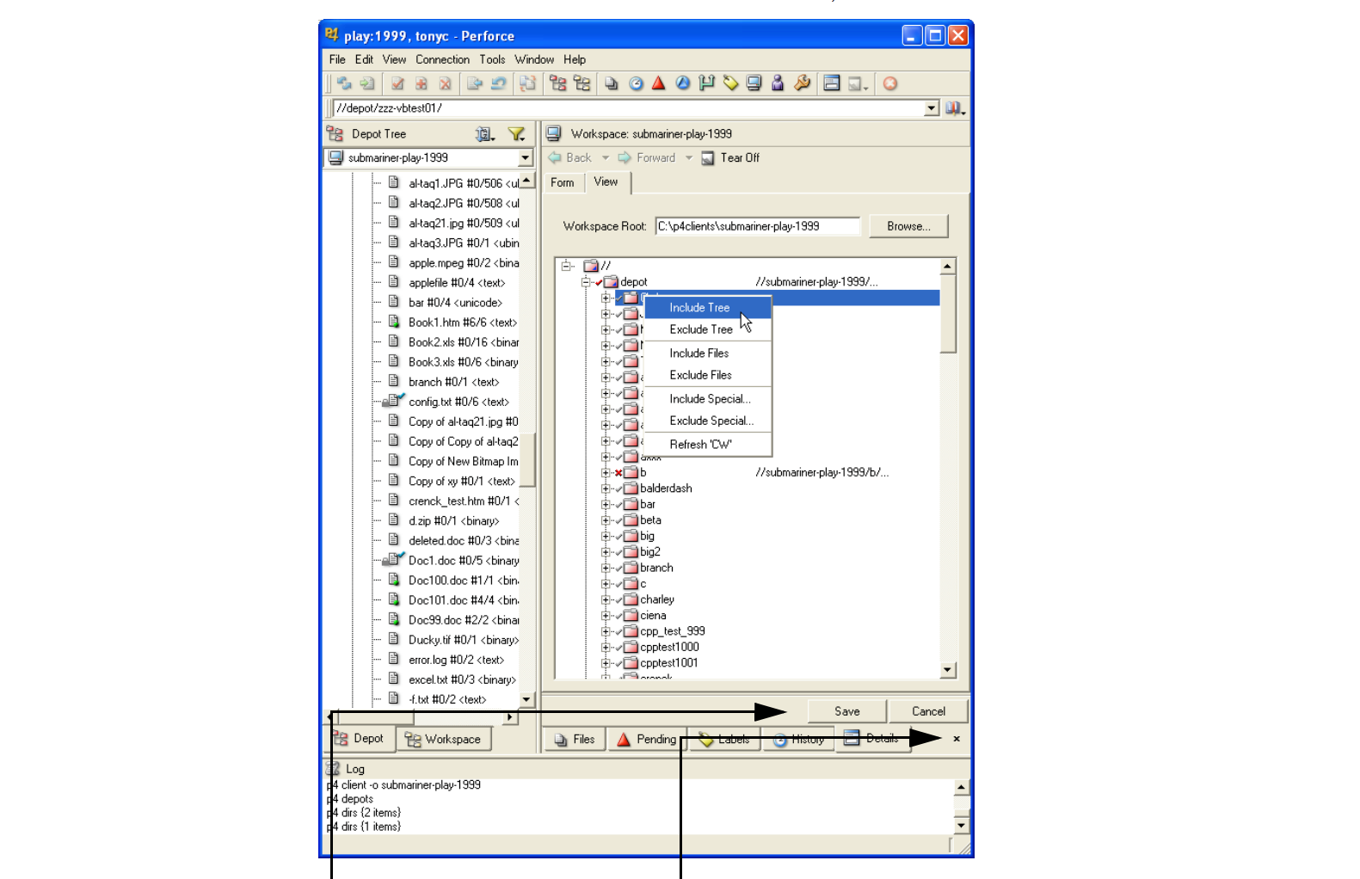
Task: Click the Browse... button
Action: [x=908, y=226]
